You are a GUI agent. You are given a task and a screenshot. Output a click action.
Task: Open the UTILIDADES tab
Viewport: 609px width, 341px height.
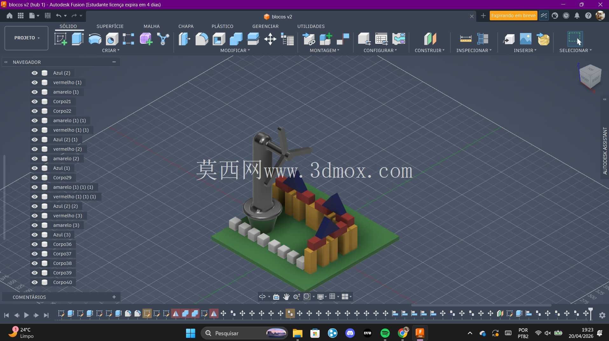(x=311, y=26)
